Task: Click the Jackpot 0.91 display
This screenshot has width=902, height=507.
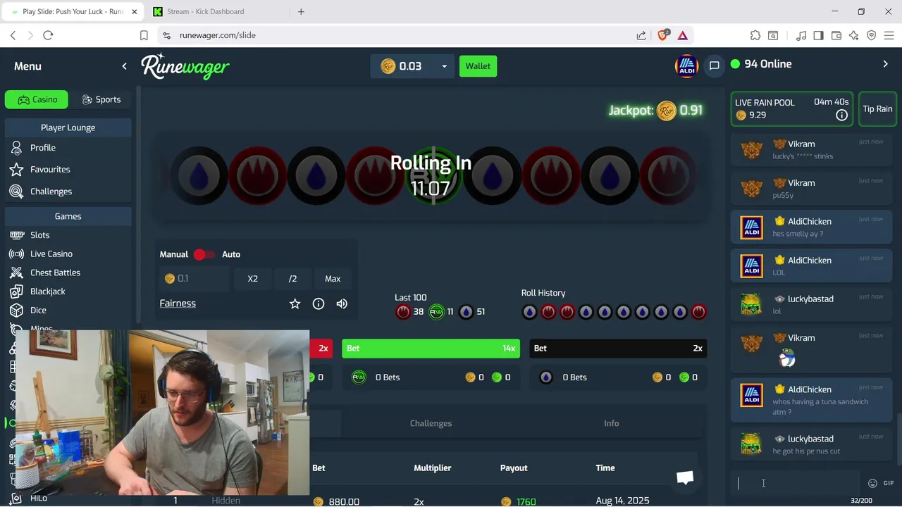Action: [x=655, y=111]
